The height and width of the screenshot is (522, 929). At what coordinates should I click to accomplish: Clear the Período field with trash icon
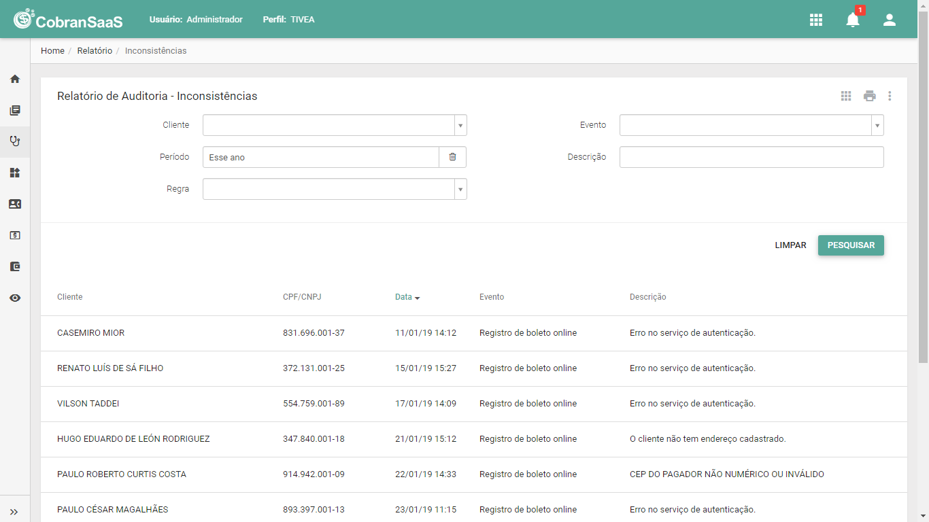pos(452,157)
